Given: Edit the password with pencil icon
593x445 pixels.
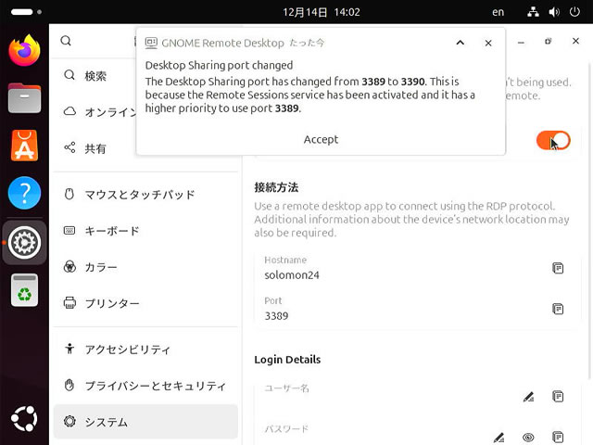Looking at the screenshot, I should (x=498, y=437).
